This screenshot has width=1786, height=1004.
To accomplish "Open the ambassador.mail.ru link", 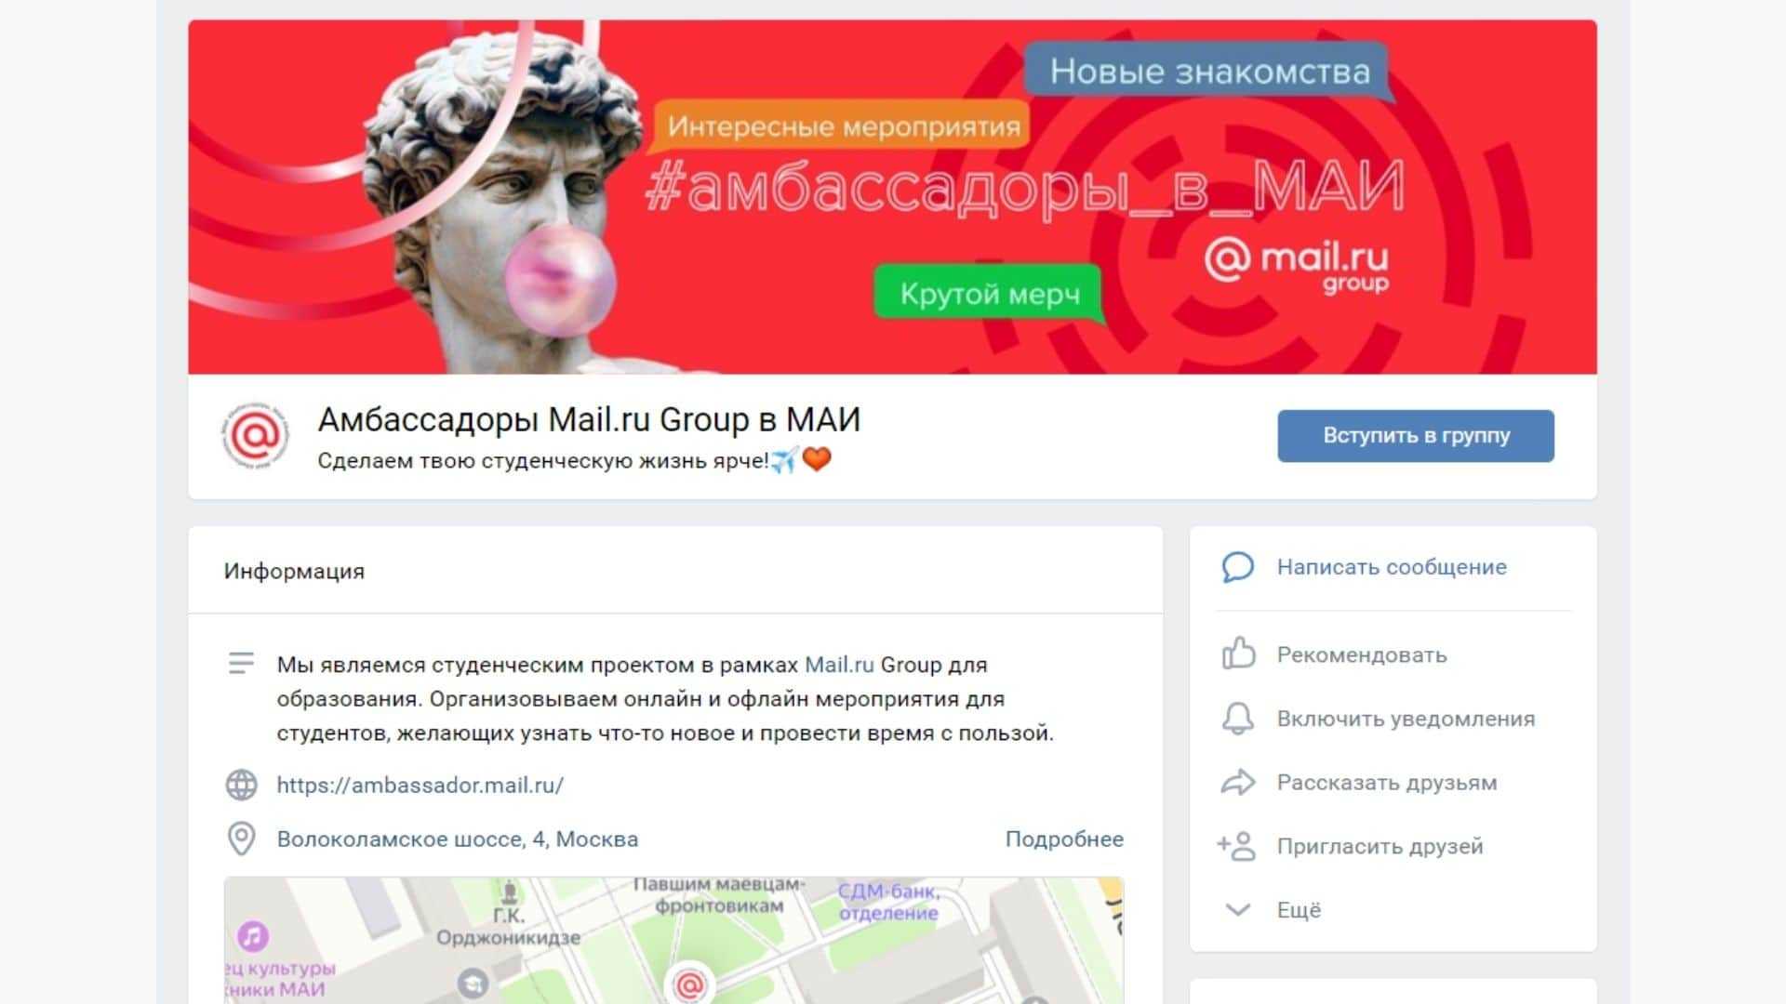I will pos(420,785).
